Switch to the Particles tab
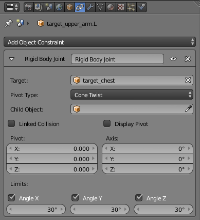The image size is (200, 220). coord(131,7)
